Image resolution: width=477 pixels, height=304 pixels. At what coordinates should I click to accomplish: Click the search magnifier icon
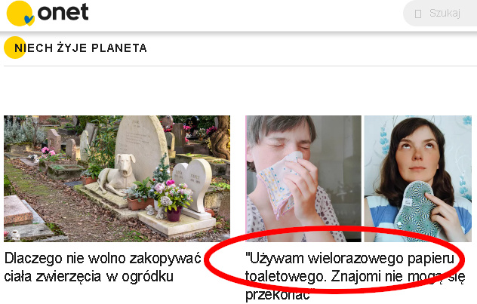[x=418, y=14]
